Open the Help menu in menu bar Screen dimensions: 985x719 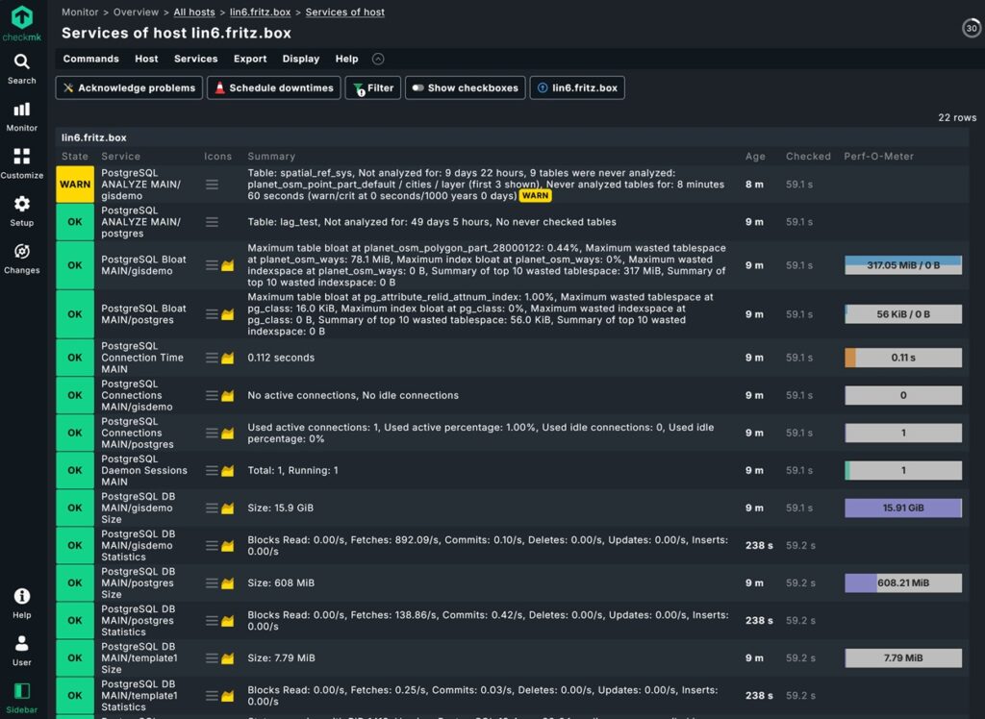(x=346, y=59)
